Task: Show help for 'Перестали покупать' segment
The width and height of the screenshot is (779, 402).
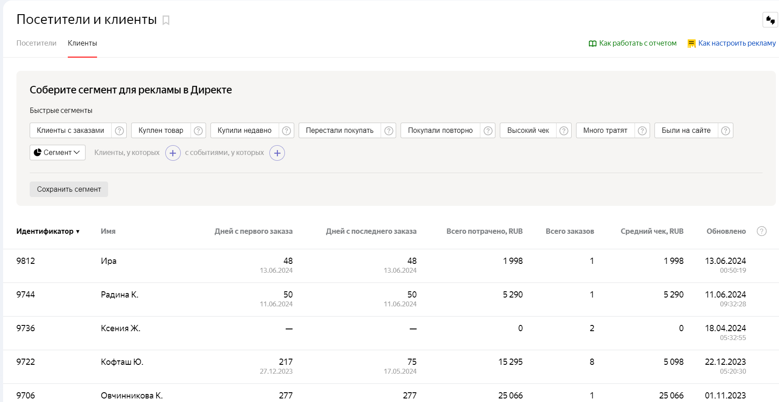Action: click(x=389, y=131)
